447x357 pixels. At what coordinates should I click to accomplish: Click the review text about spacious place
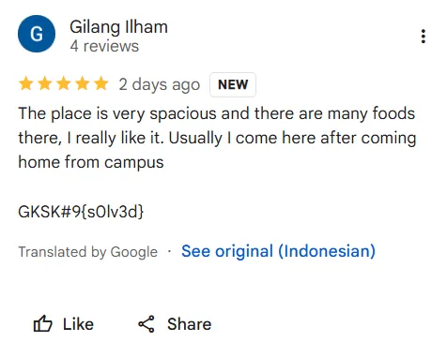point(217,138)
